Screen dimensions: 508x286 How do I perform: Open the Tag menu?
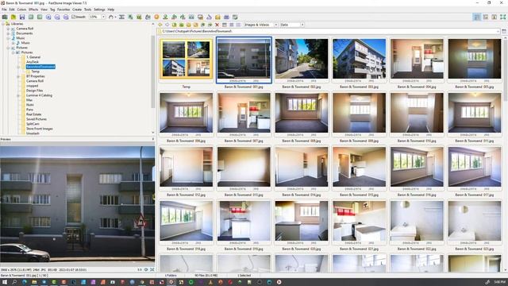coord(52,10)
